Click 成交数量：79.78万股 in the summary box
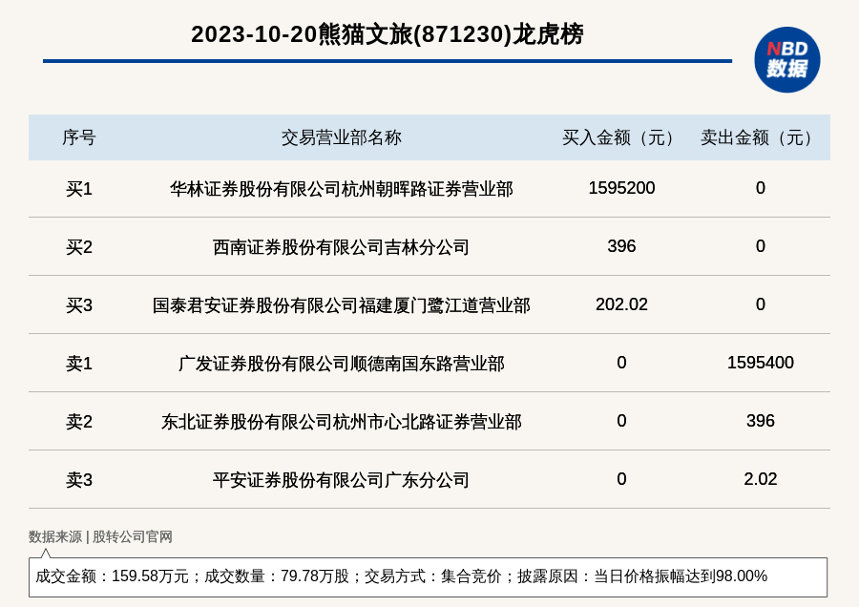Image resolution: width=859 pixels, height=607 pixels. click(x=277, y=576)
